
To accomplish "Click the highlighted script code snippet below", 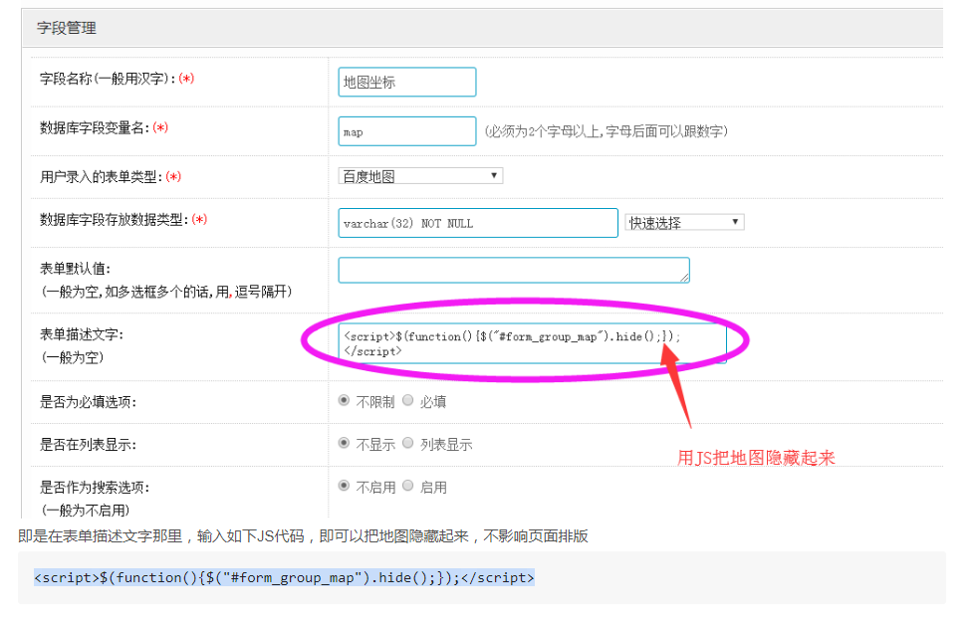I will (284, 577).
